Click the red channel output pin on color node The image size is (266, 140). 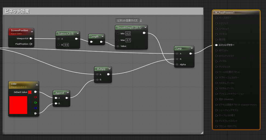35,97
